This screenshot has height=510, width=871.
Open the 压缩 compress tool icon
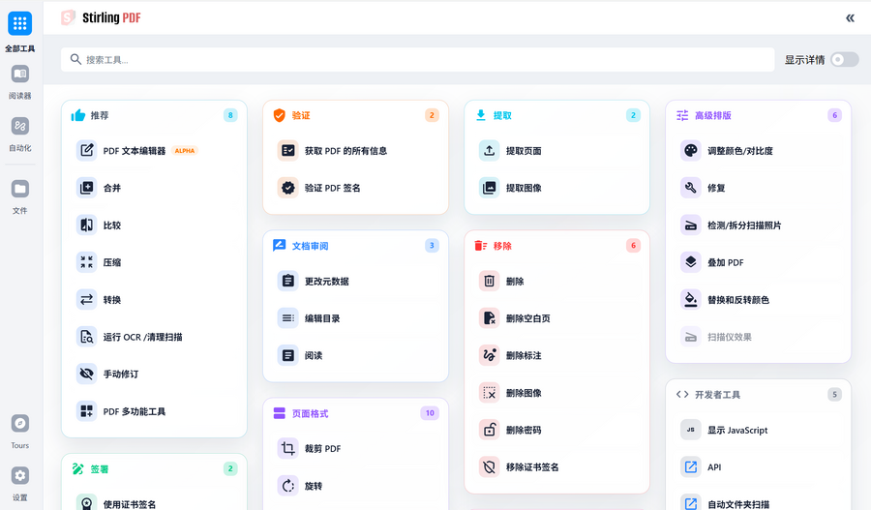pos(87,262)
